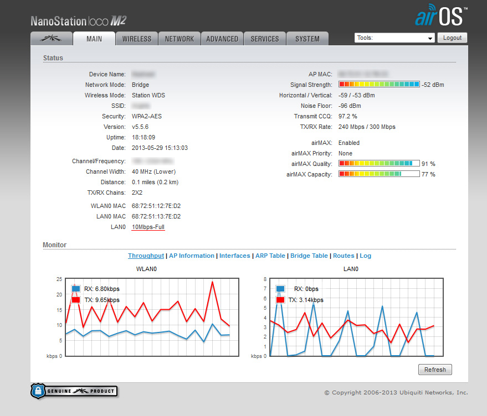Click the airMAX 'Enabled' value
This screenshot has height=416, width=487.
[349, 143]
